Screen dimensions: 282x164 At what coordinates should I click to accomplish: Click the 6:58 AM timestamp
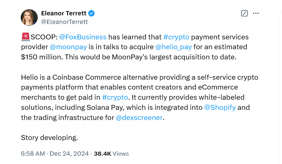tap(33, 154)
